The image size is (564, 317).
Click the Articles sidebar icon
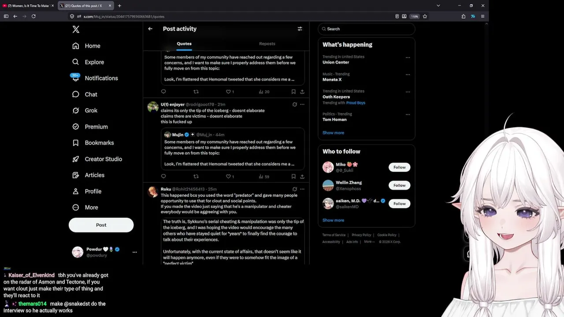coord(76,175)
